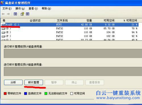The width and height of the screenshot is (142, 105).
Task: Click the 94 % free space cell
Action: [134, 32]
